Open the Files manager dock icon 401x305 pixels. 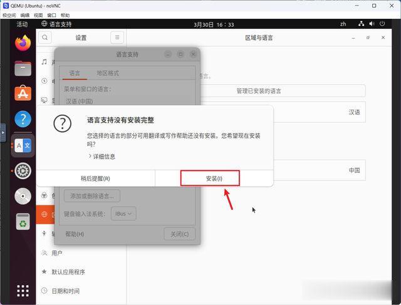pos(23,68)
